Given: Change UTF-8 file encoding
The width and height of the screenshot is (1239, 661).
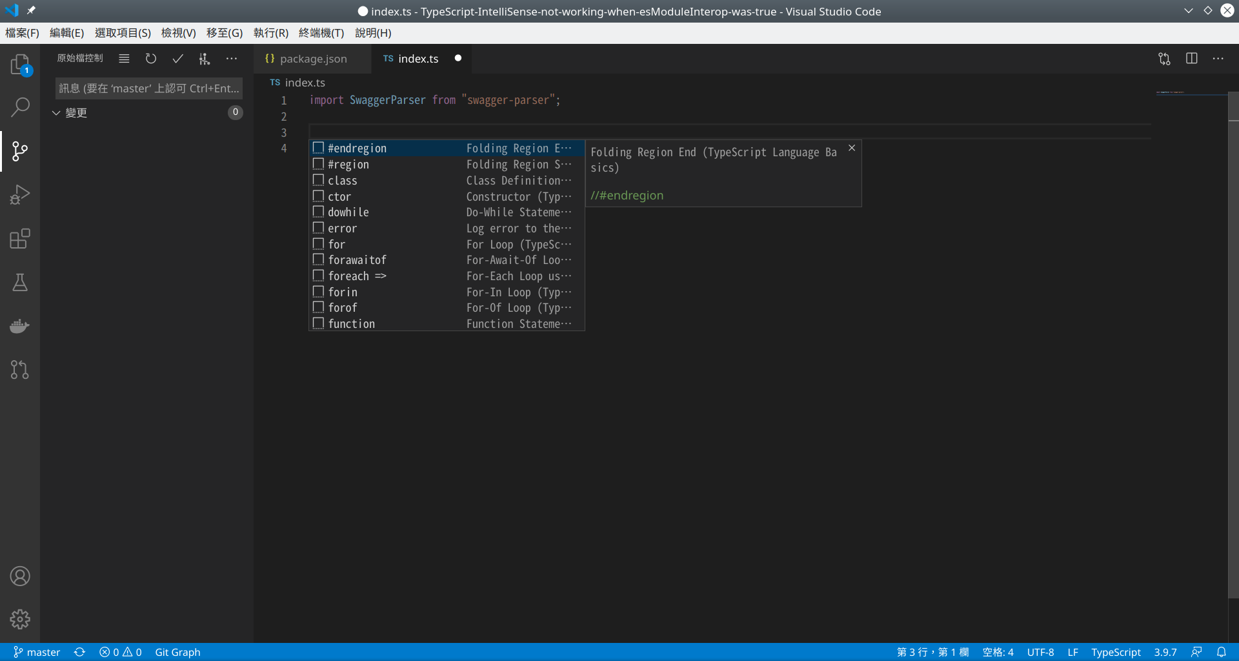Looking at the screenshot, I should pos(1040,652).
